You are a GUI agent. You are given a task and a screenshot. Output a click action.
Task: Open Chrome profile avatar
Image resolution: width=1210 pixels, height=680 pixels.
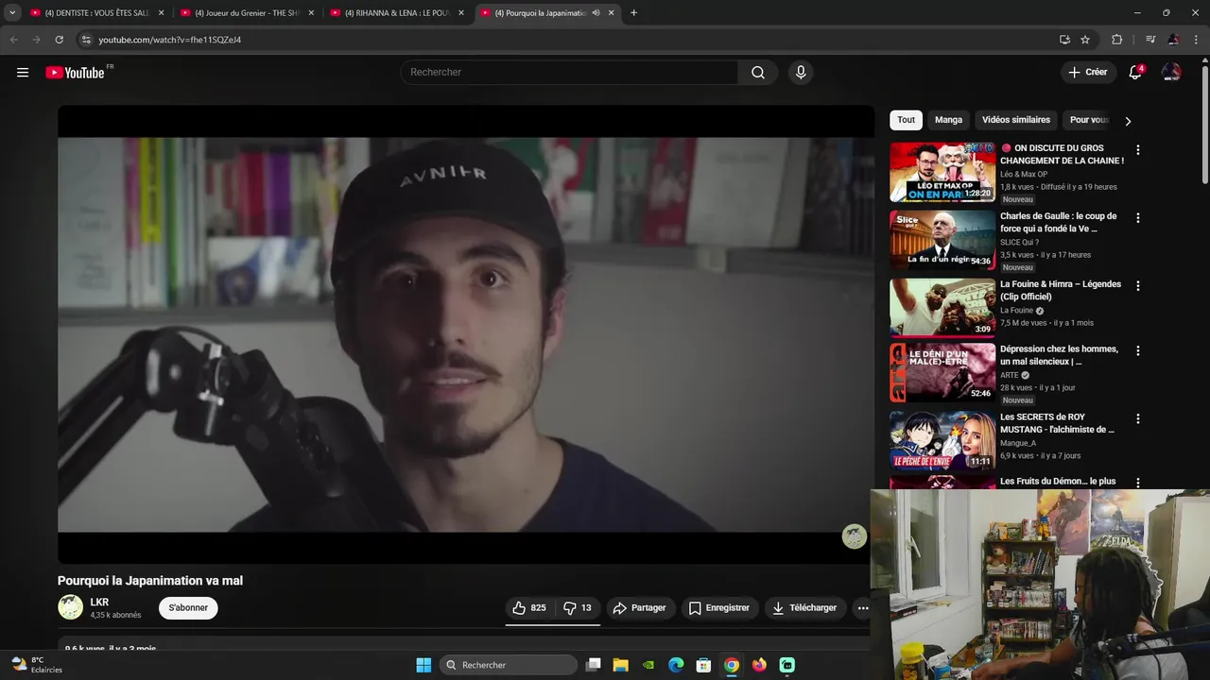1173,40
